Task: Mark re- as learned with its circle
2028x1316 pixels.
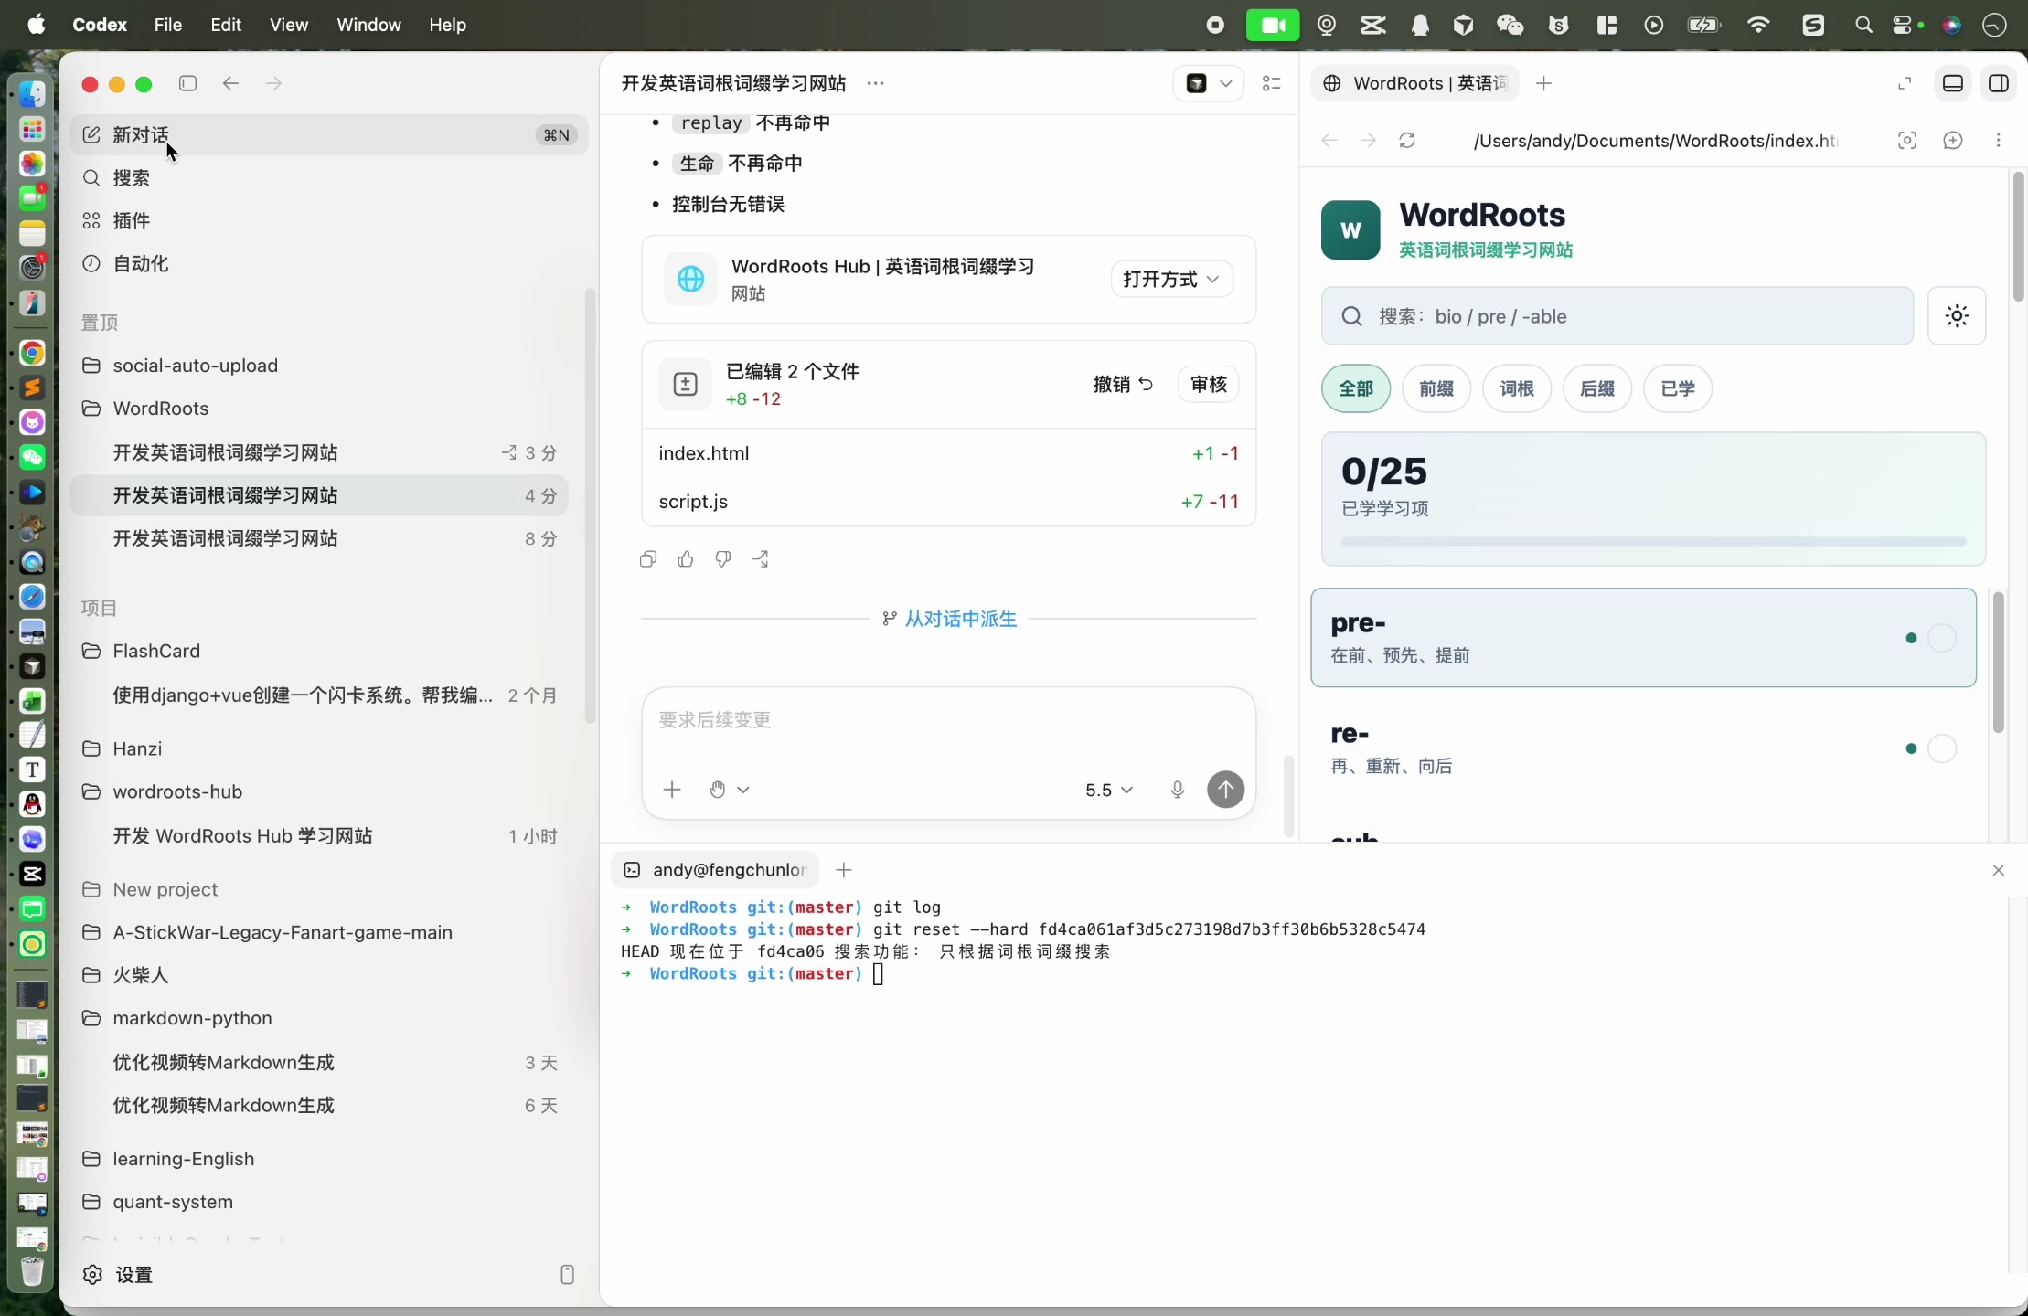Action: pos(1942,748)
